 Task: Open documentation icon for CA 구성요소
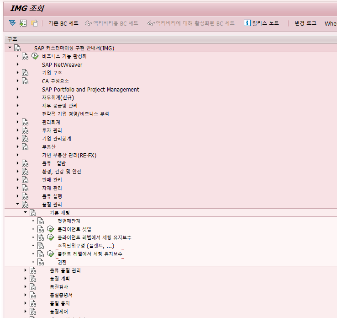click(x=25, y=81)
